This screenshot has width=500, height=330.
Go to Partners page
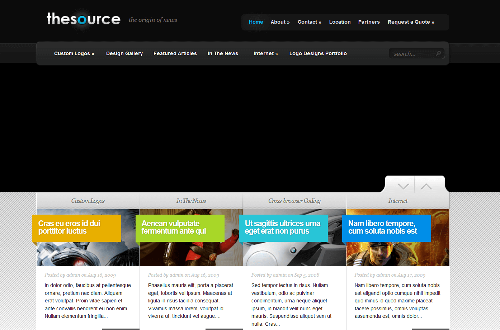[369, 22]
